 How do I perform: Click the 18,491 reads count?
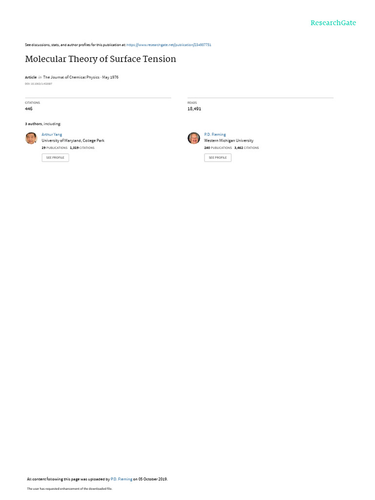(x=194, y=109)
